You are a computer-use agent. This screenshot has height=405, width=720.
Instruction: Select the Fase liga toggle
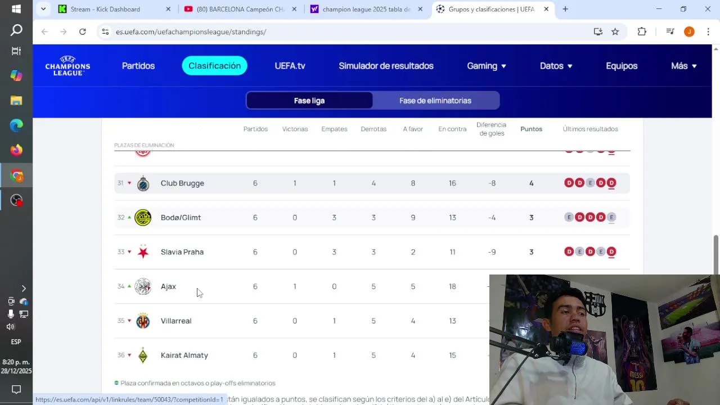(x=309, y=101)
